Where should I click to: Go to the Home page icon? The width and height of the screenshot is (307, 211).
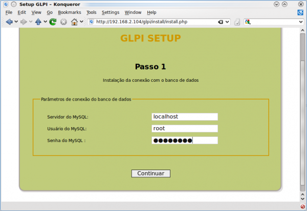pyautogui.click(x=74, y=21)
